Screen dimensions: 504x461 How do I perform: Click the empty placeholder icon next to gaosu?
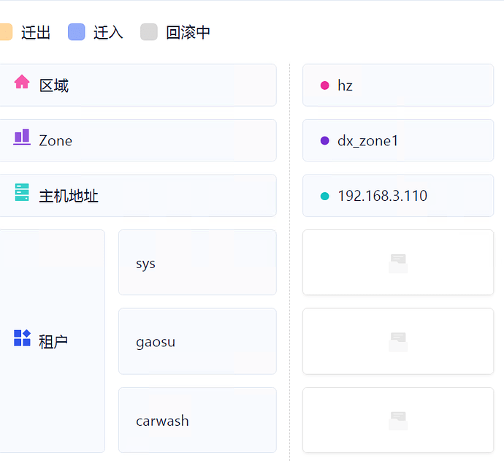point(398,341)
